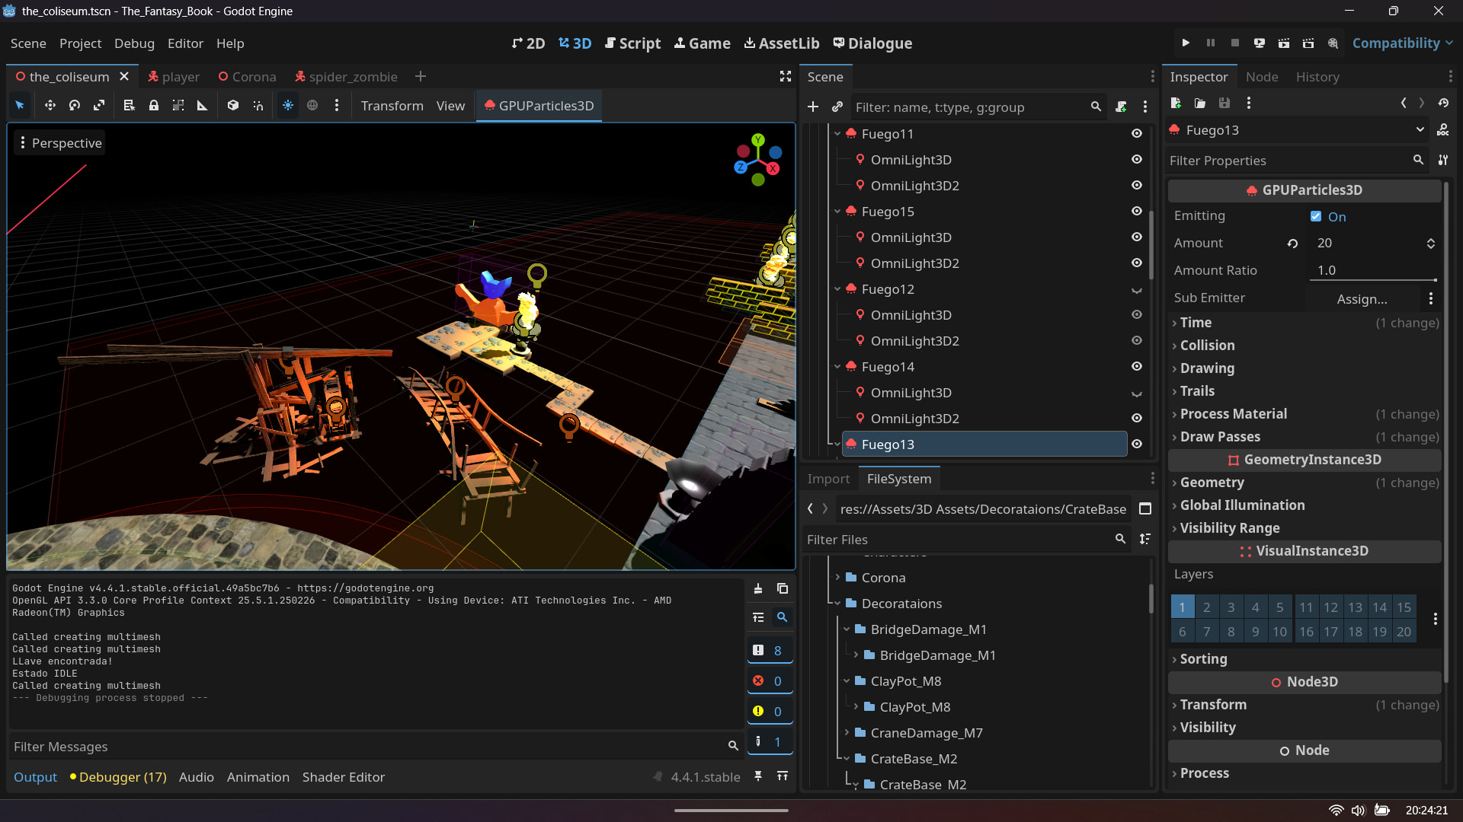The image size is (1463, 822).
Task: Click the Errors filter button in Output
Action: [769, 681]
